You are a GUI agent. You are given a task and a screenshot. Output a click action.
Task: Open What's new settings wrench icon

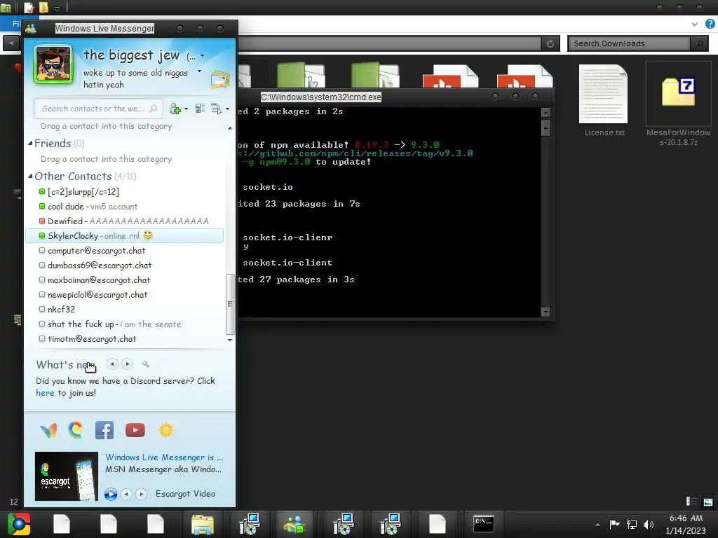[146, 364]
